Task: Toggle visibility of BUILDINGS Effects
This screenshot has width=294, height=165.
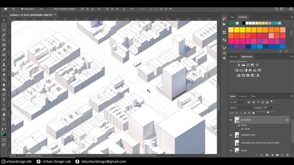Action: [x=239, y=126]
